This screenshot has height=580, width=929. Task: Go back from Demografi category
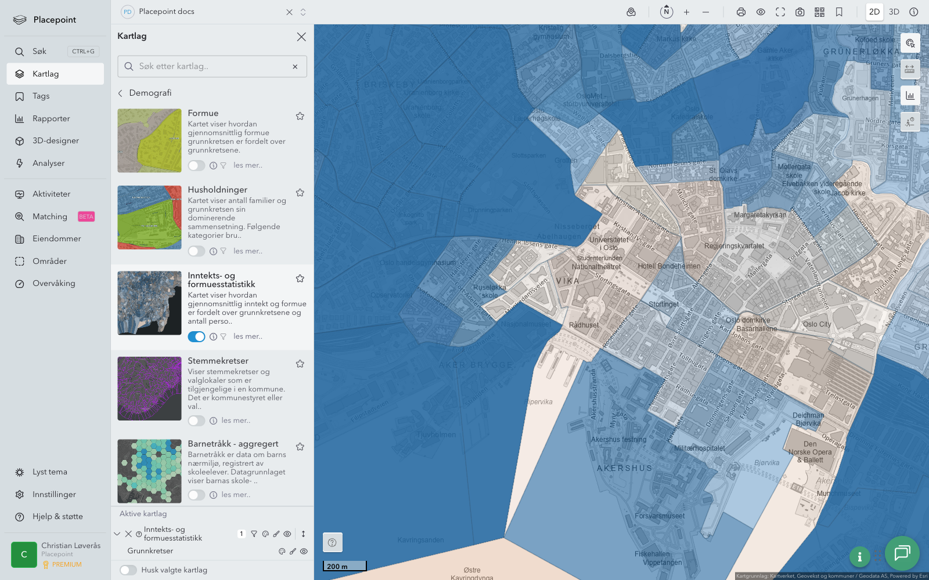pos(121,93)
